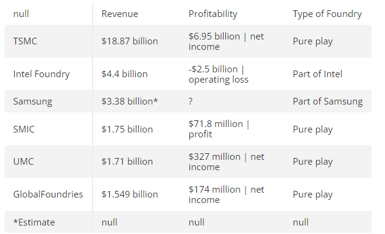Click the Samsung row label
The image size is (385, 234).
pyautogui.click(x=32, y=102)
